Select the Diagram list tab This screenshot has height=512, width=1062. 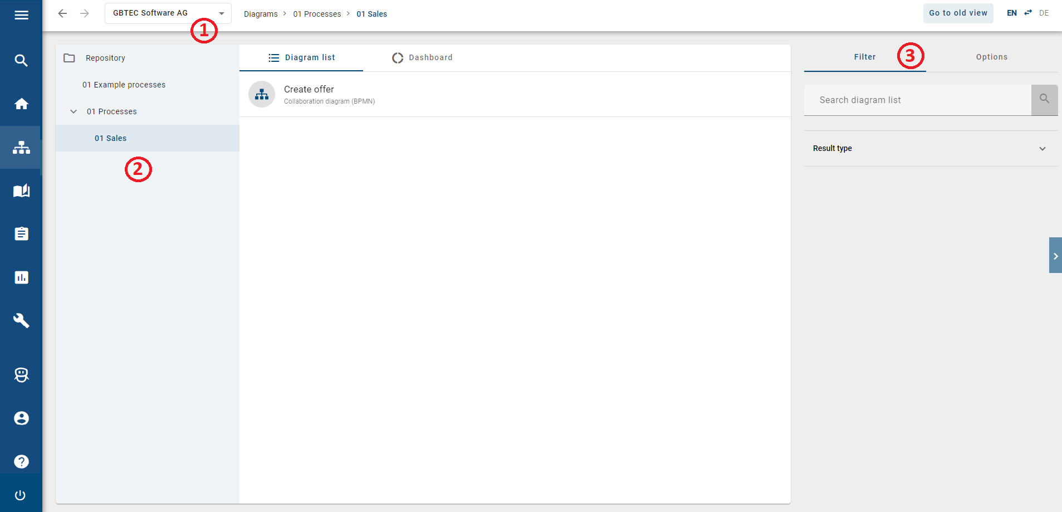tap(301, 57)
